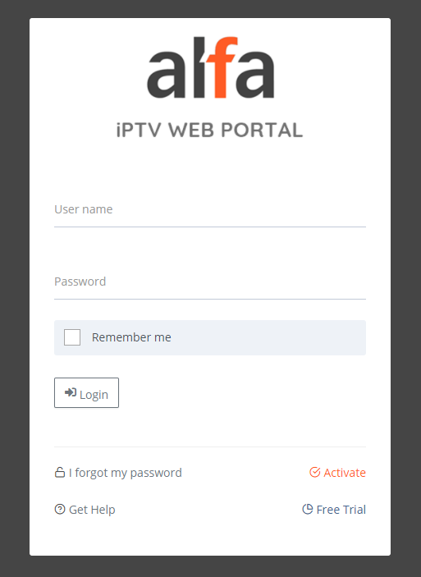
Task: Click the underline beneath User name field
Action: (x=210, y=227)
